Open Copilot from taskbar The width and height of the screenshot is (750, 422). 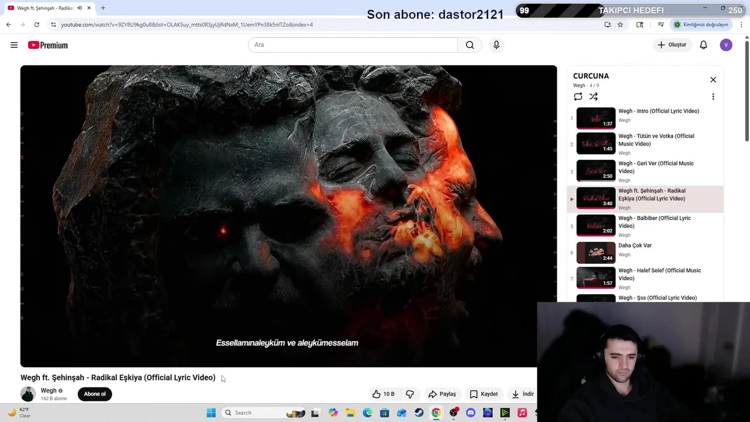(333, 413)
